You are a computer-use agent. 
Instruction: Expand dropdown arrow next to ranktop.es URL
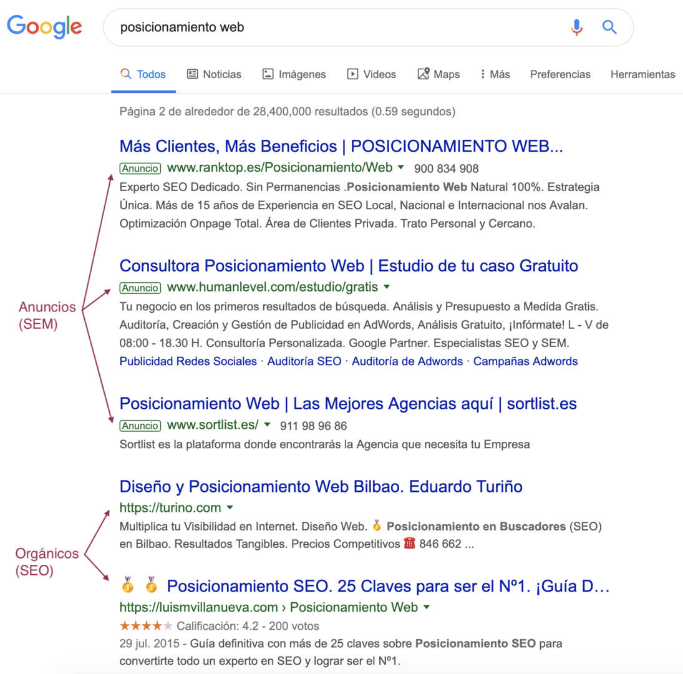(401, 168)
